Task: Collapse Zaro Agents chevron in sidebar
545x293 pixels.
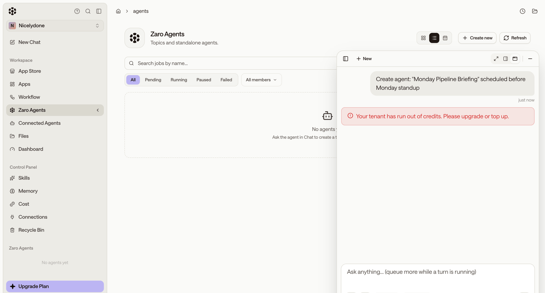Action: click(x=98, y=110)
